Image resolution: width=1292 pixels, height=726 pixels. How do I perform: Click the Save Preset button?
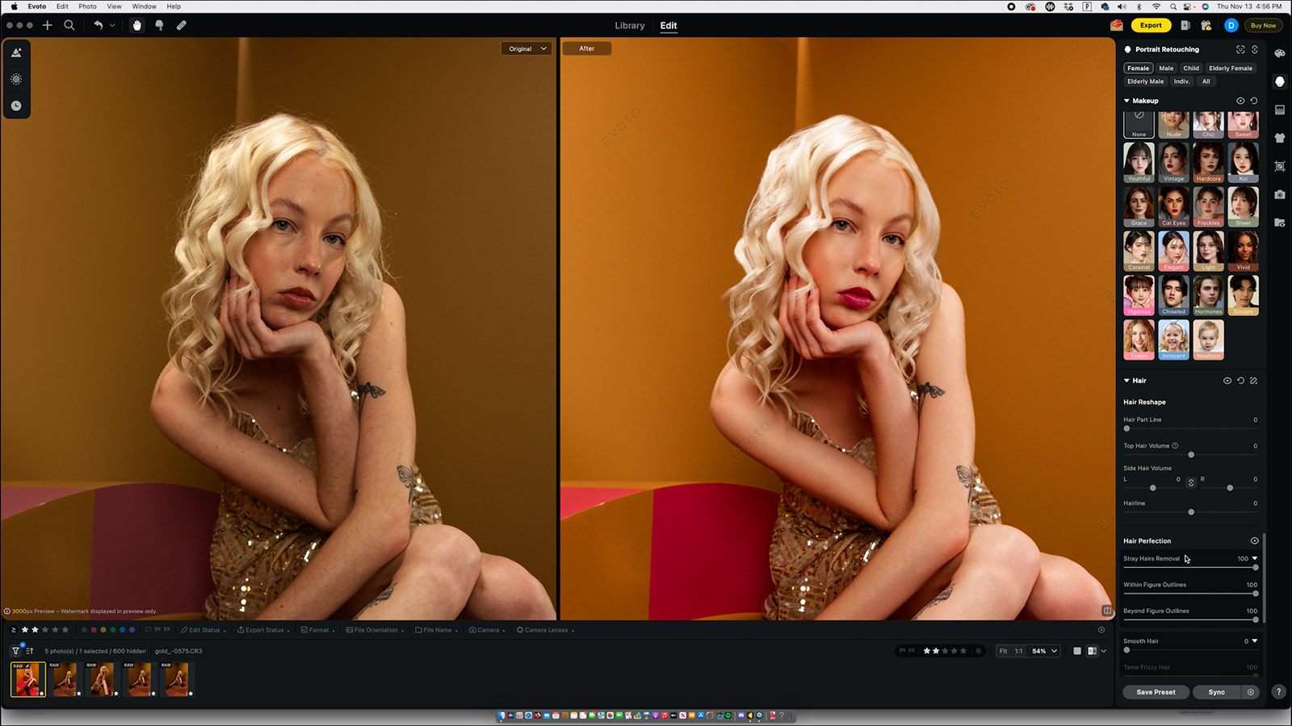click(1156, 692)
